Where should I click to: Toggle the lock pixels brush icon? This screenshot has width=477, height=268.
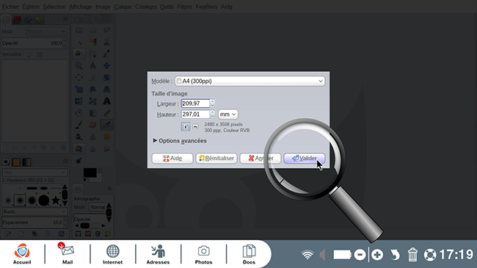[x=30, y=54]
